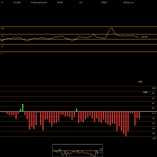Click the MR right-axis label 40

coord(153,103)
